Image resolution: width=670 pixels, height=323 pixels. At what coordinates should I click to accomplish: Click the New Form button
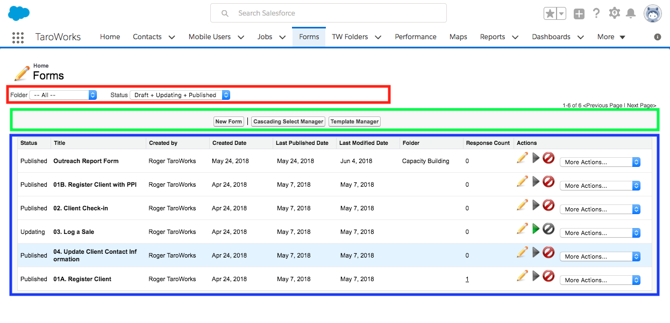pyautogui.click(x=229, y=122)
